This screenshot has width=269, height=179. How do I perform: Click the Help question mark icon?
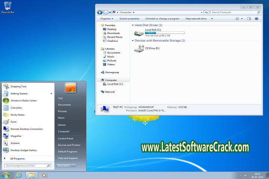click(x=257, y=19)
